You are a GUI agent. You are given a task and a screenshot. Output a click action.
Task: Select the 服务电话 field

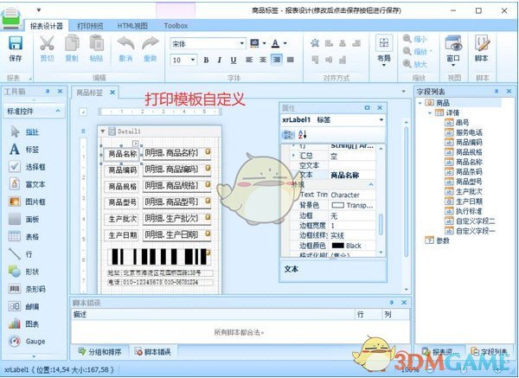(x=464, y=132)
